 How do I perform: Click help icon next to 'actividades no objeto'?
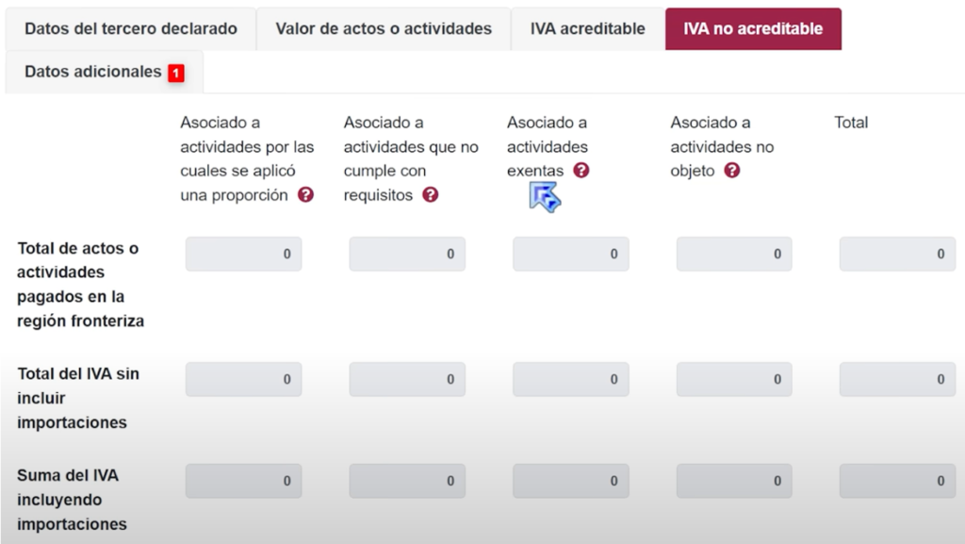(732, 171)
